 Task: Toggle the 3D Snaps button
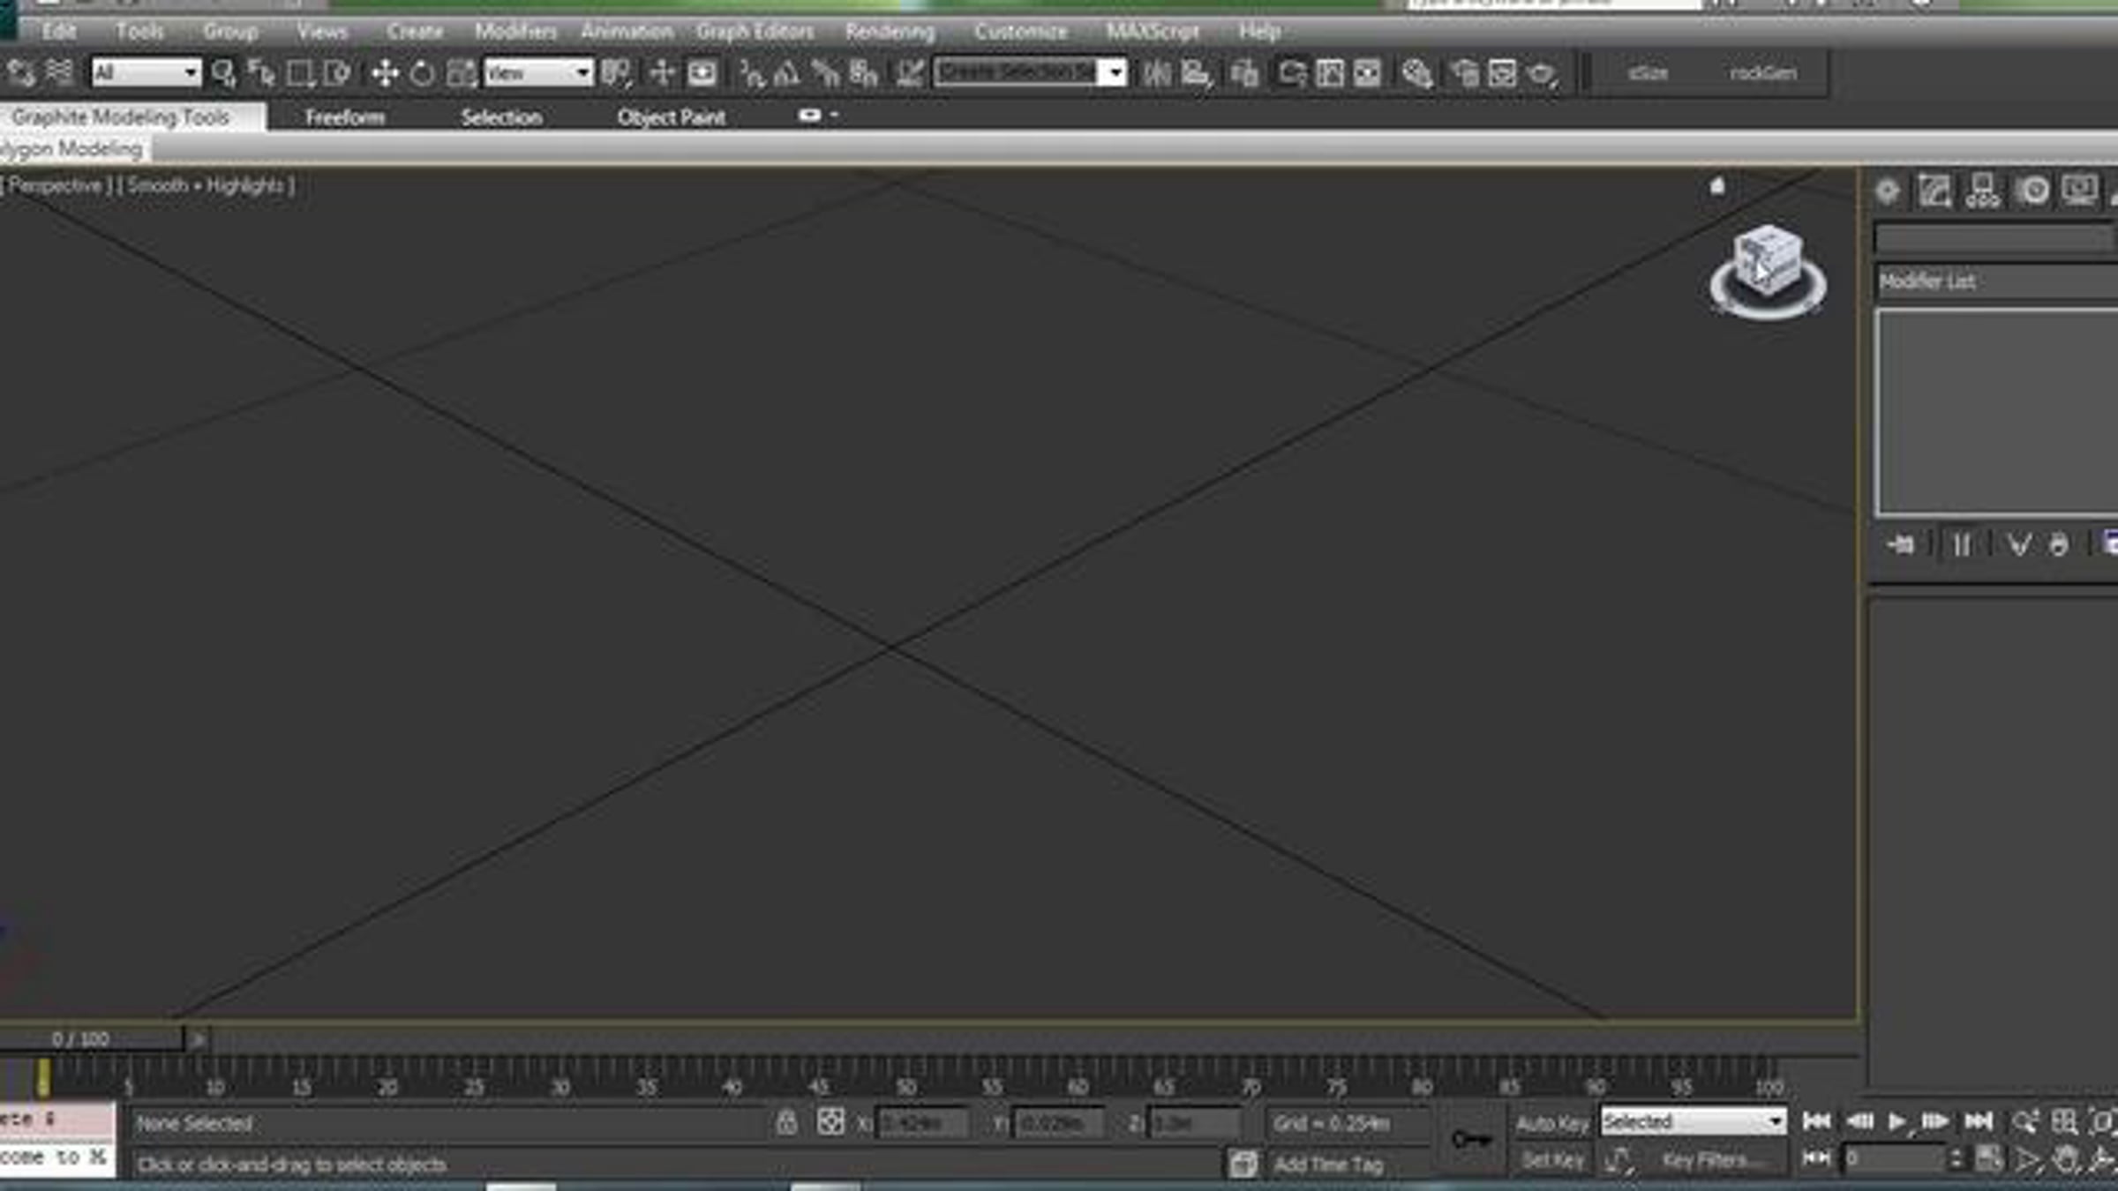(x=752, y=72)
